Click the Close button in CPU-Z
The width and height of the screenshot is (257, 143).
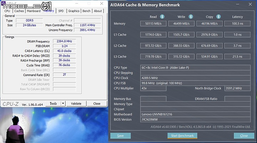pyautogui.click(x=97, y=104)
